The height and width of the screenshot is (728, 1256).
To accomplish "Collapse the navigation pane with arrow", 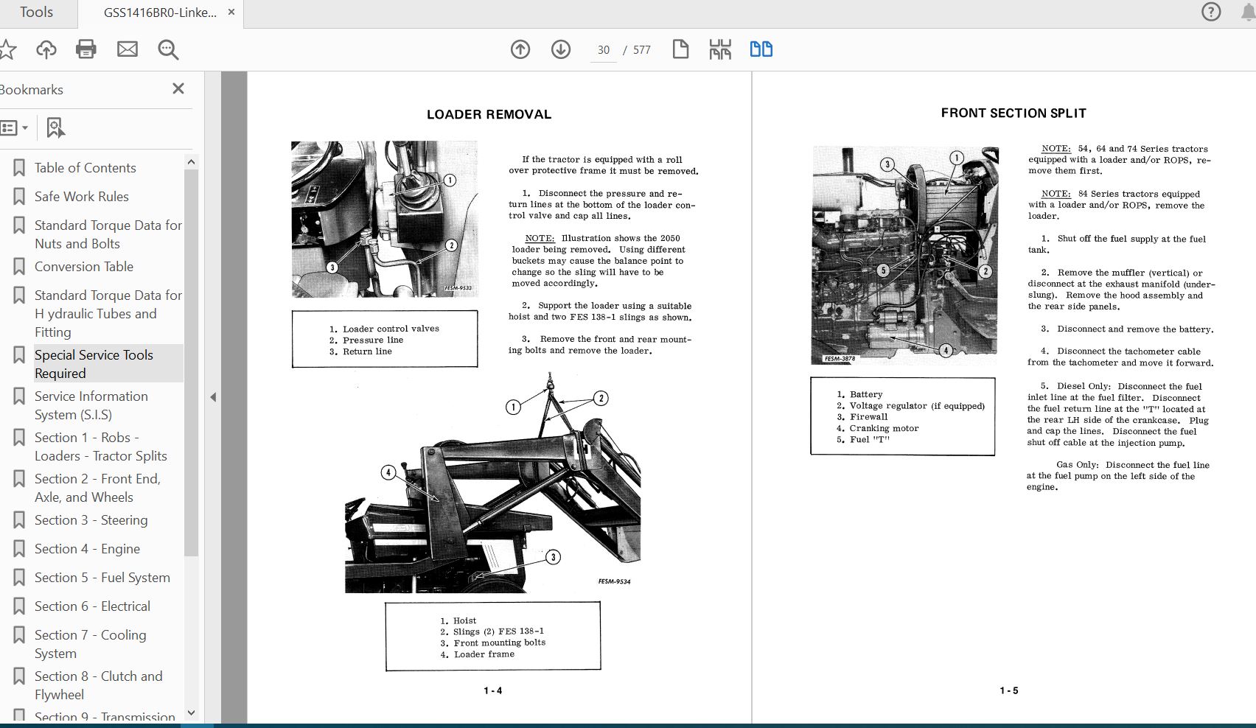I will click(213, 397).
